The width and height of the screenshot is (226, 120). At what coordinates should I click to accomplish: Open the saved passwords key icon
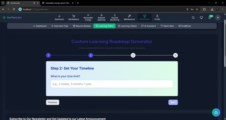pyautogui.click(x=192, y=9)
